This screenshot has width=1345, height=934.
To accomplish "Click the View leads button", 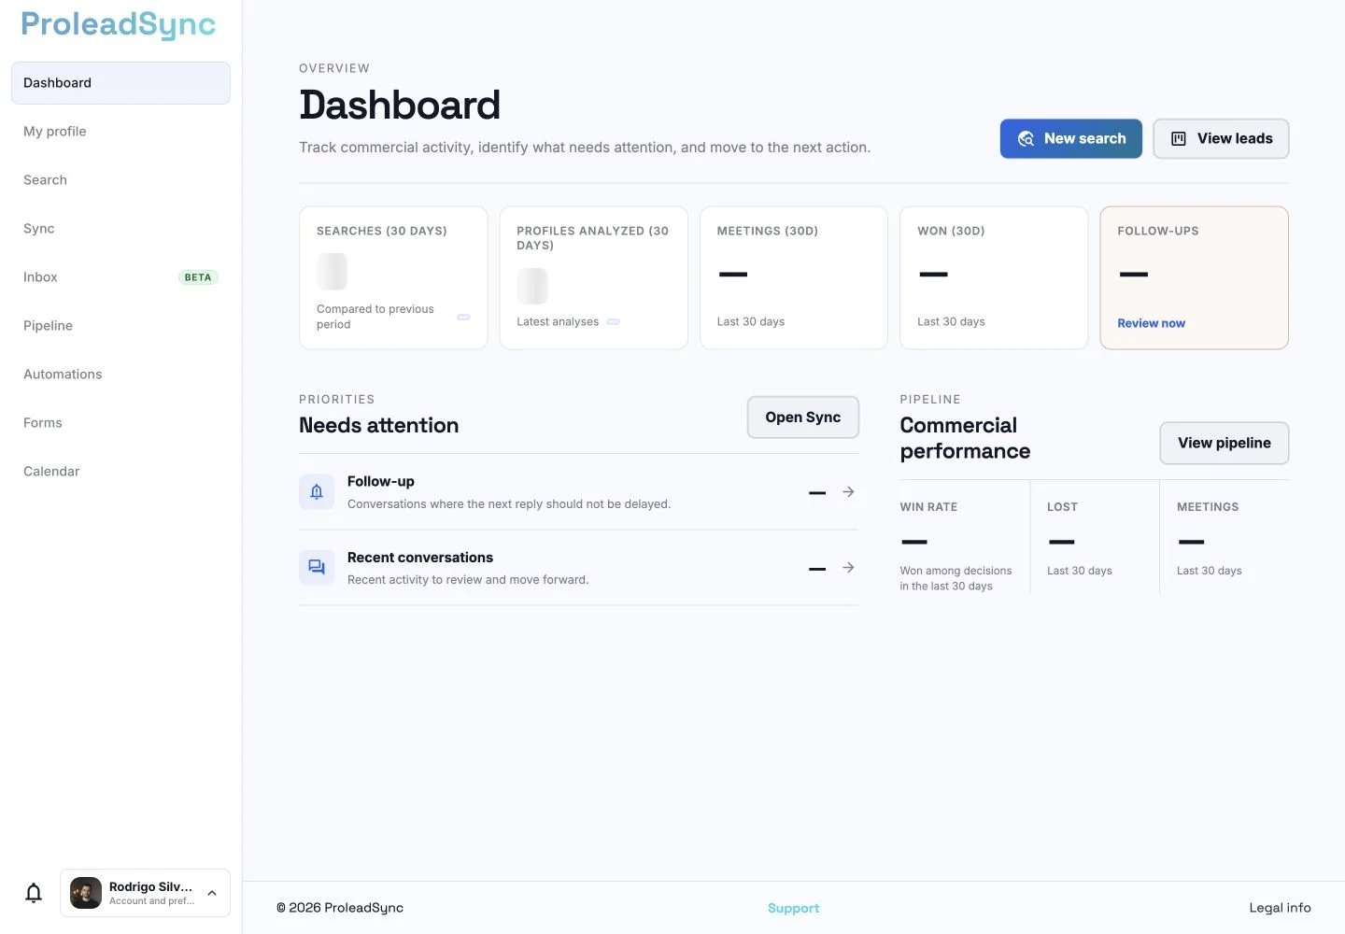I will coord(1221,138).
